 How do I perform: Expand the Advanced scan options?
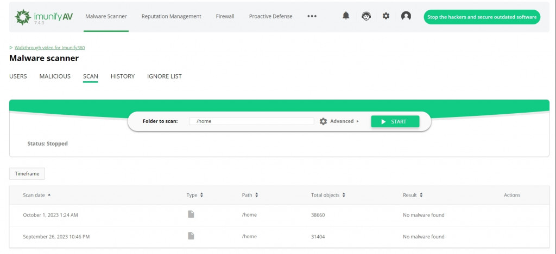point(344,121)
